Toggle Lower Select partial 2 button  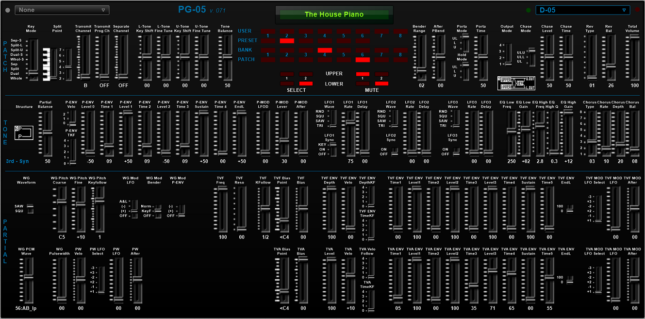coord(306,84)
